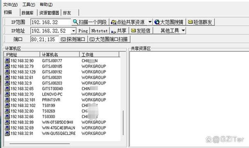Select computer icon for 192.168.32.90
This screenshot has height=148, width=249.
coord(7,61)
